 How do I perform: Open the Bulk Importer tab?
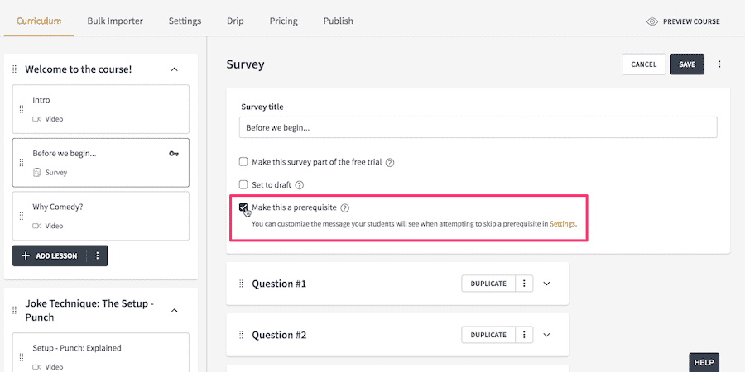(115, 21)
